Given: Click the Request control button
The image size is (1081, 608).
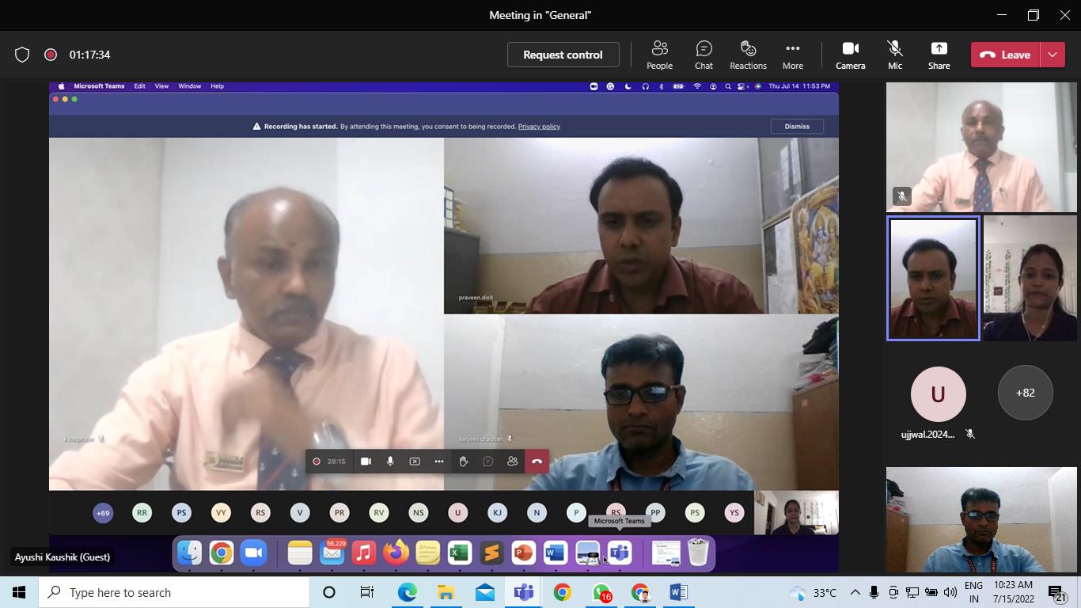Looking at the screenshot, I should pyautogui.click(x=563, y=55).
